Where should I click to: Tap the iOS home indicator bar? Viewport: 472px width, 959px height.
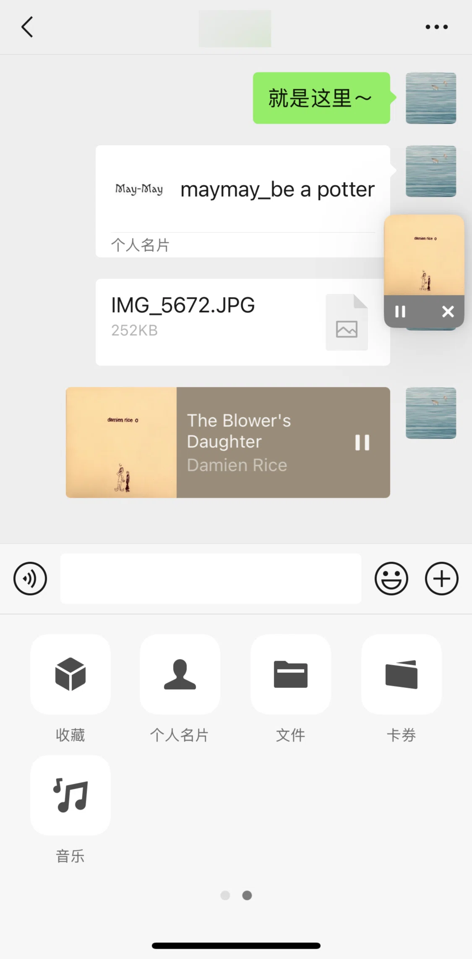click(x=236, y=946)
